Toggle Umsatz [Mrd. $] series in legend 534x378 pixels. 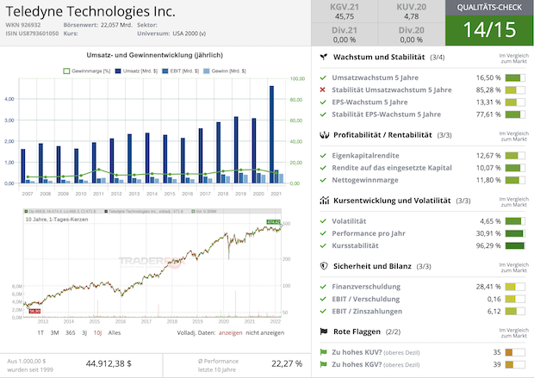136,71
